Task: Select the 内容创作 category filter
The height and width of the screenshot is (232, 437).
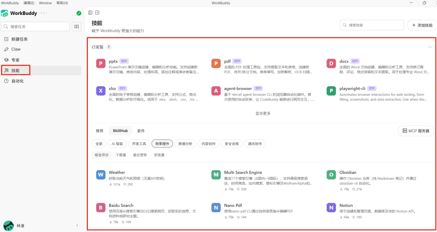Action: tap(208, 144)
